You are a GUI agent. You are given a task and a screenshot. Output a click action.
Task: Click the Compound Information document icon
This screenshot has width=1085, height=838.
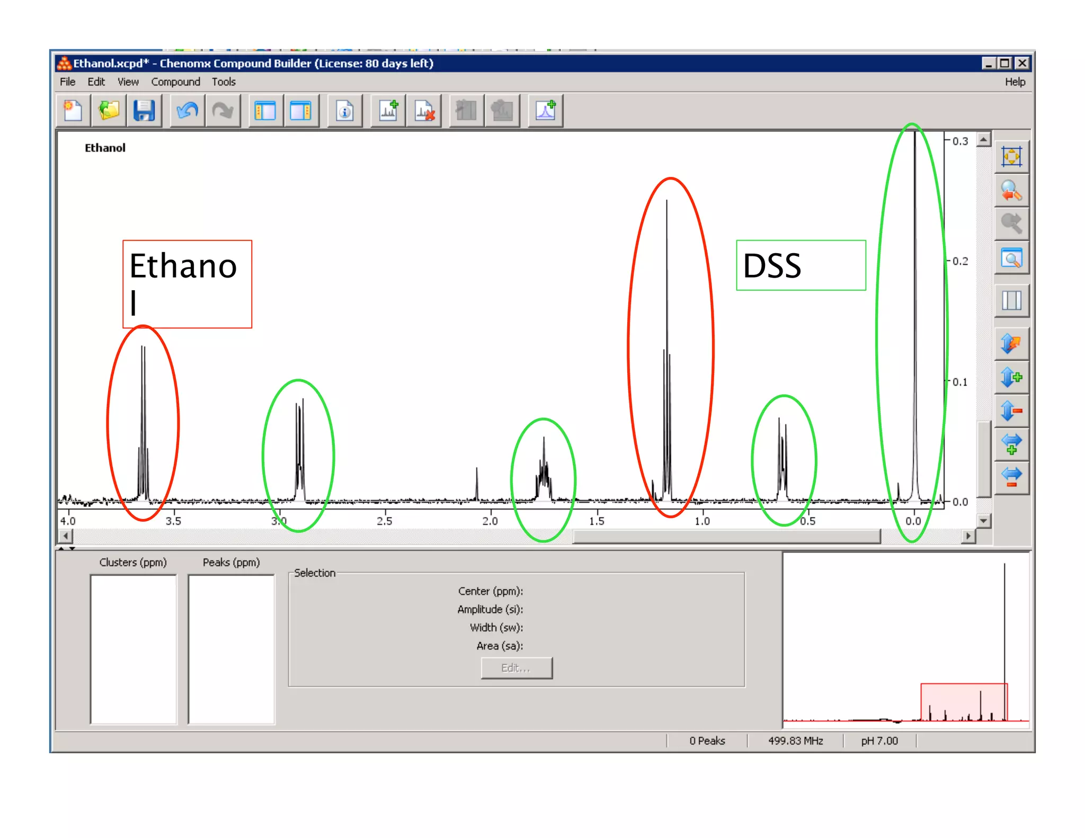coord(344,111)
